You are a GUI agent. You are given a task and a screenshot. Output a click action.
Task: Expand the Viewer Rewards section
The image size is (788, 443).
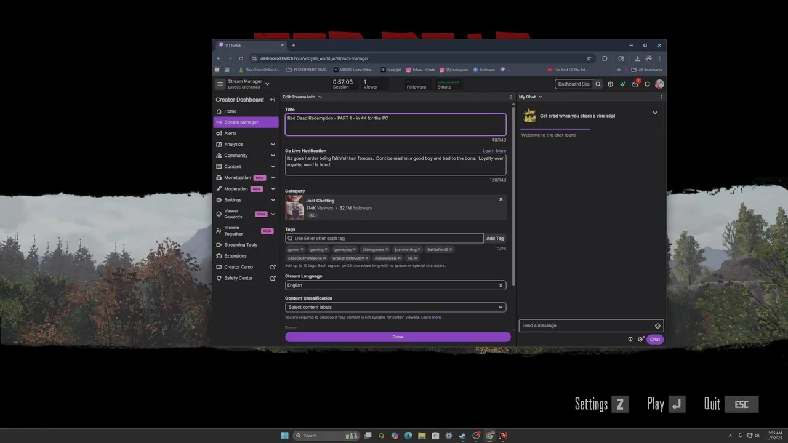click(x=273, y=214)
